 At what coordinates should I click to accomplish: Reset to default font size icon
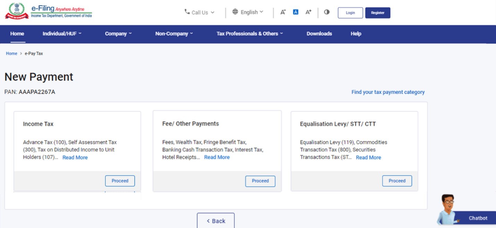tap(296, 12)
